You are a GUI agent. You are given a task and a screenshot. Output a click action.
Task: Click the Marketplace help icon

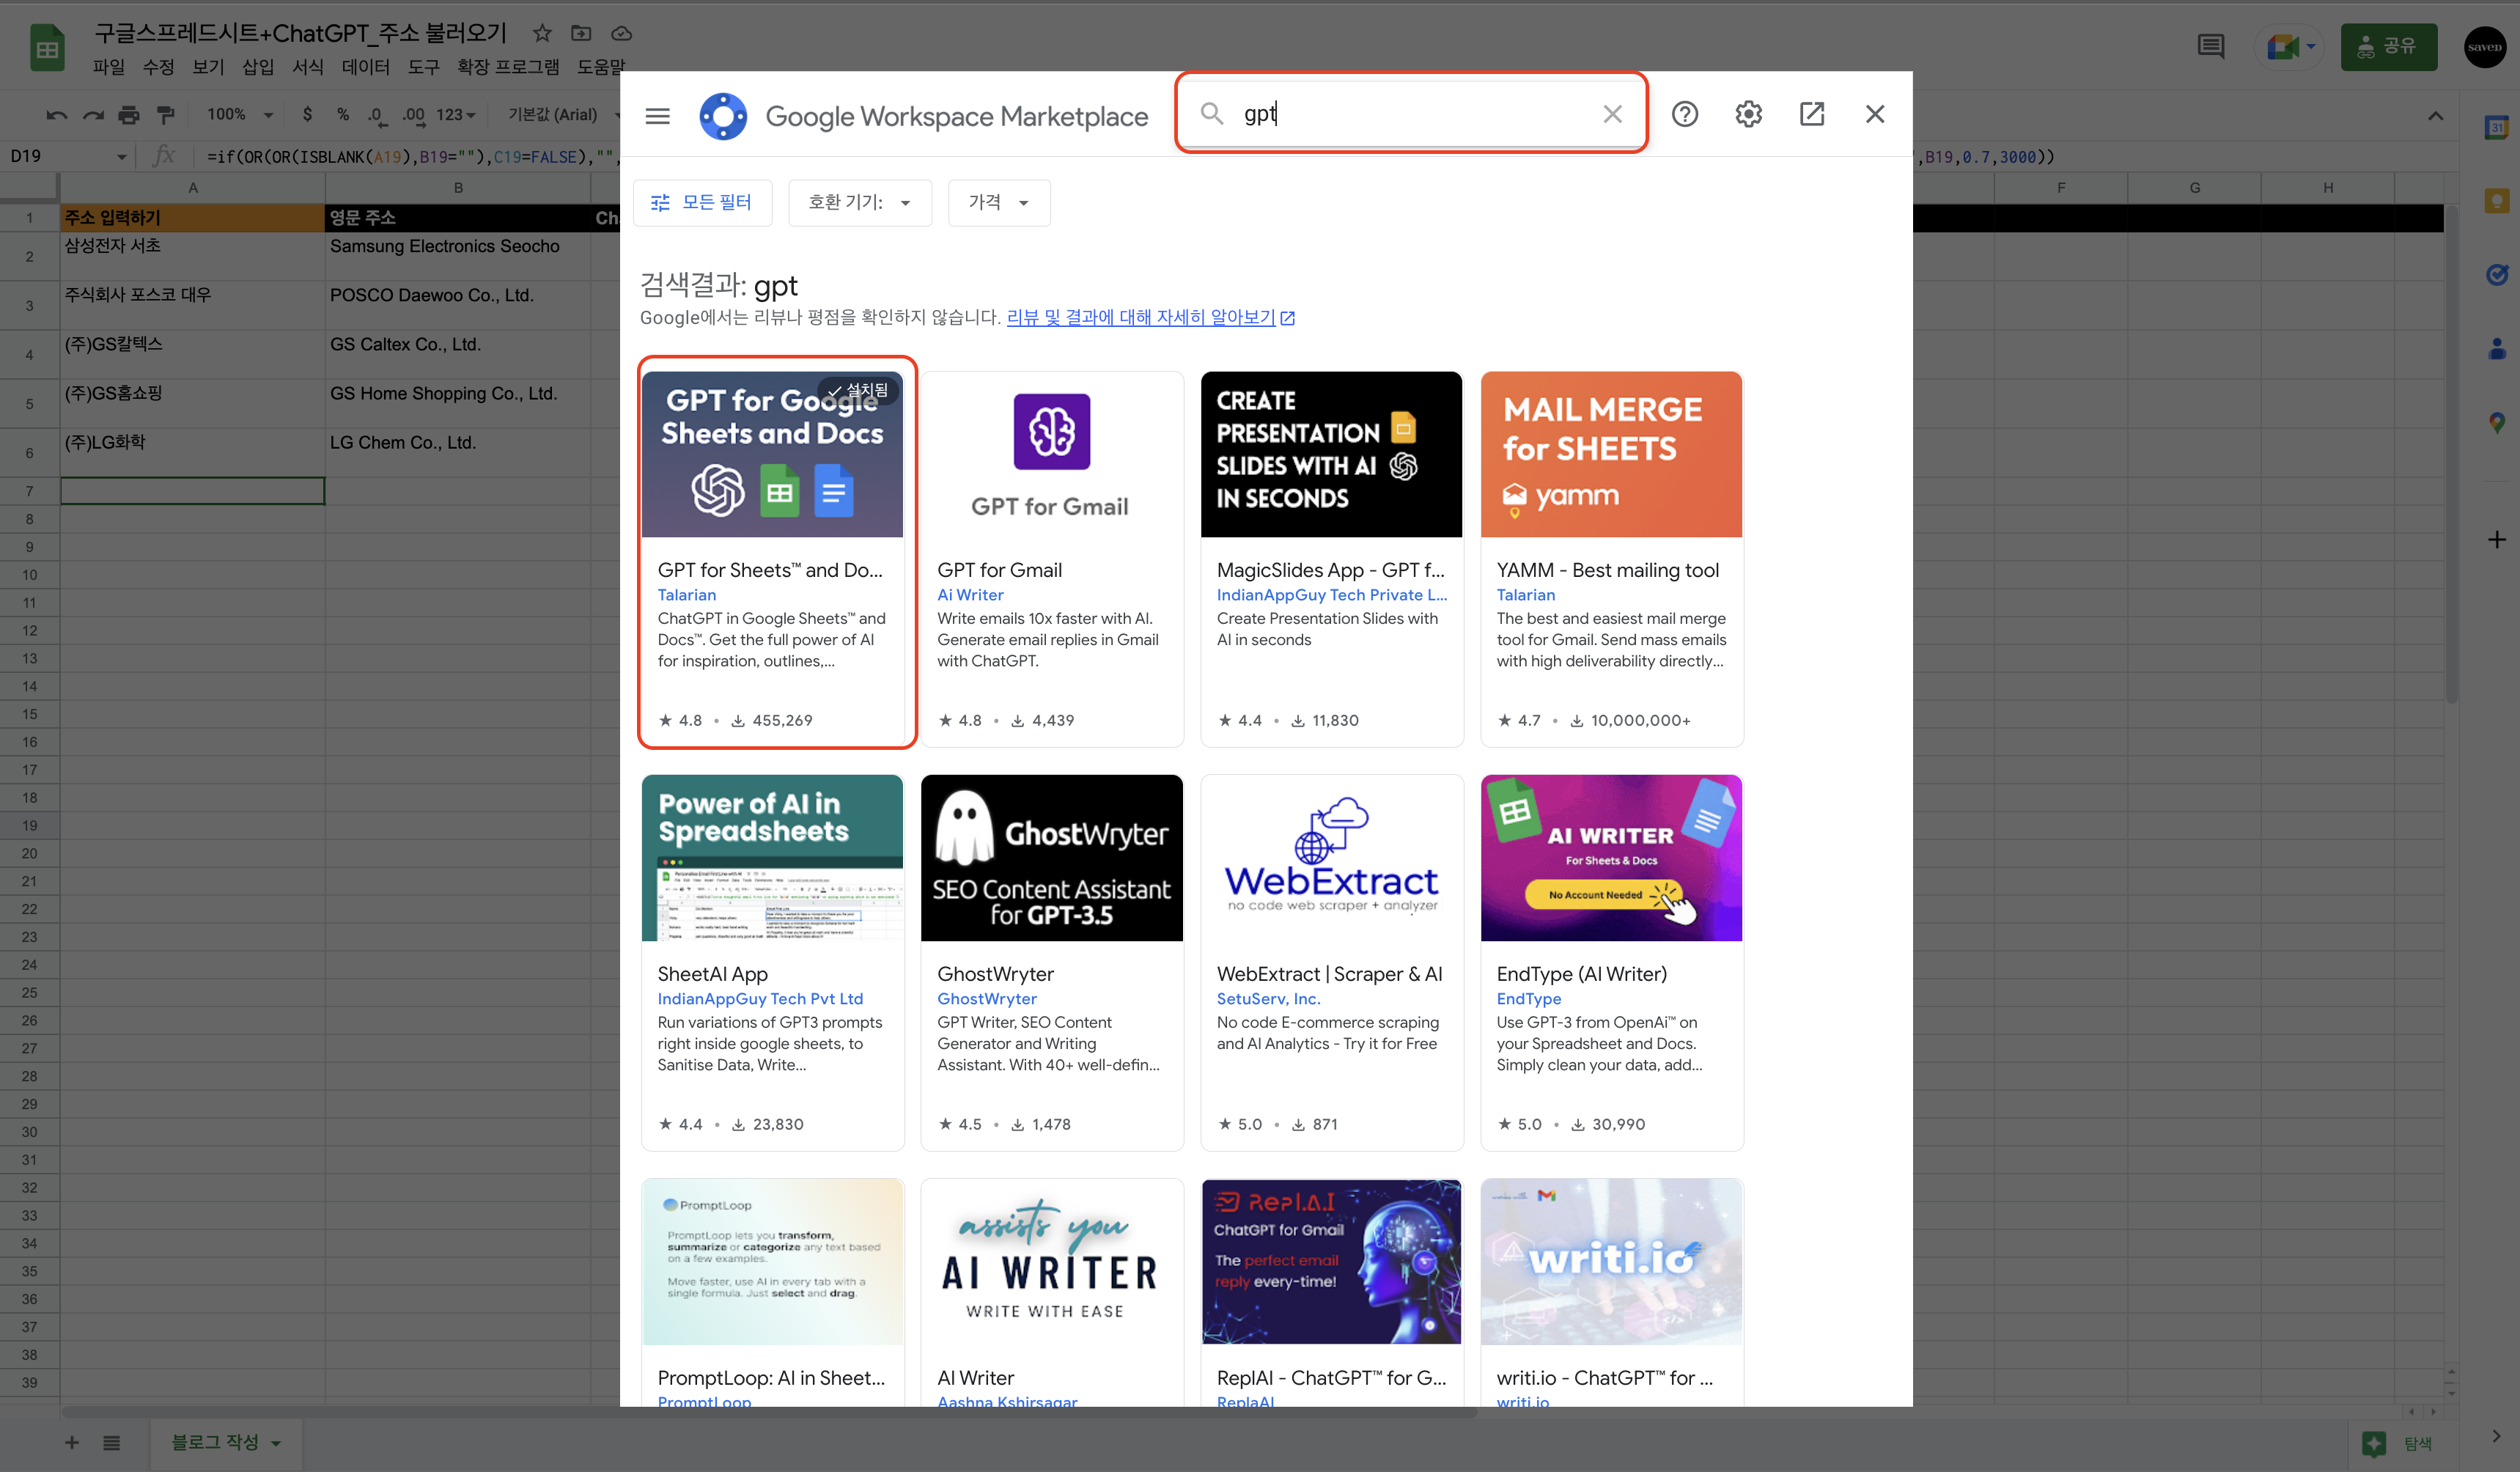1684,114
